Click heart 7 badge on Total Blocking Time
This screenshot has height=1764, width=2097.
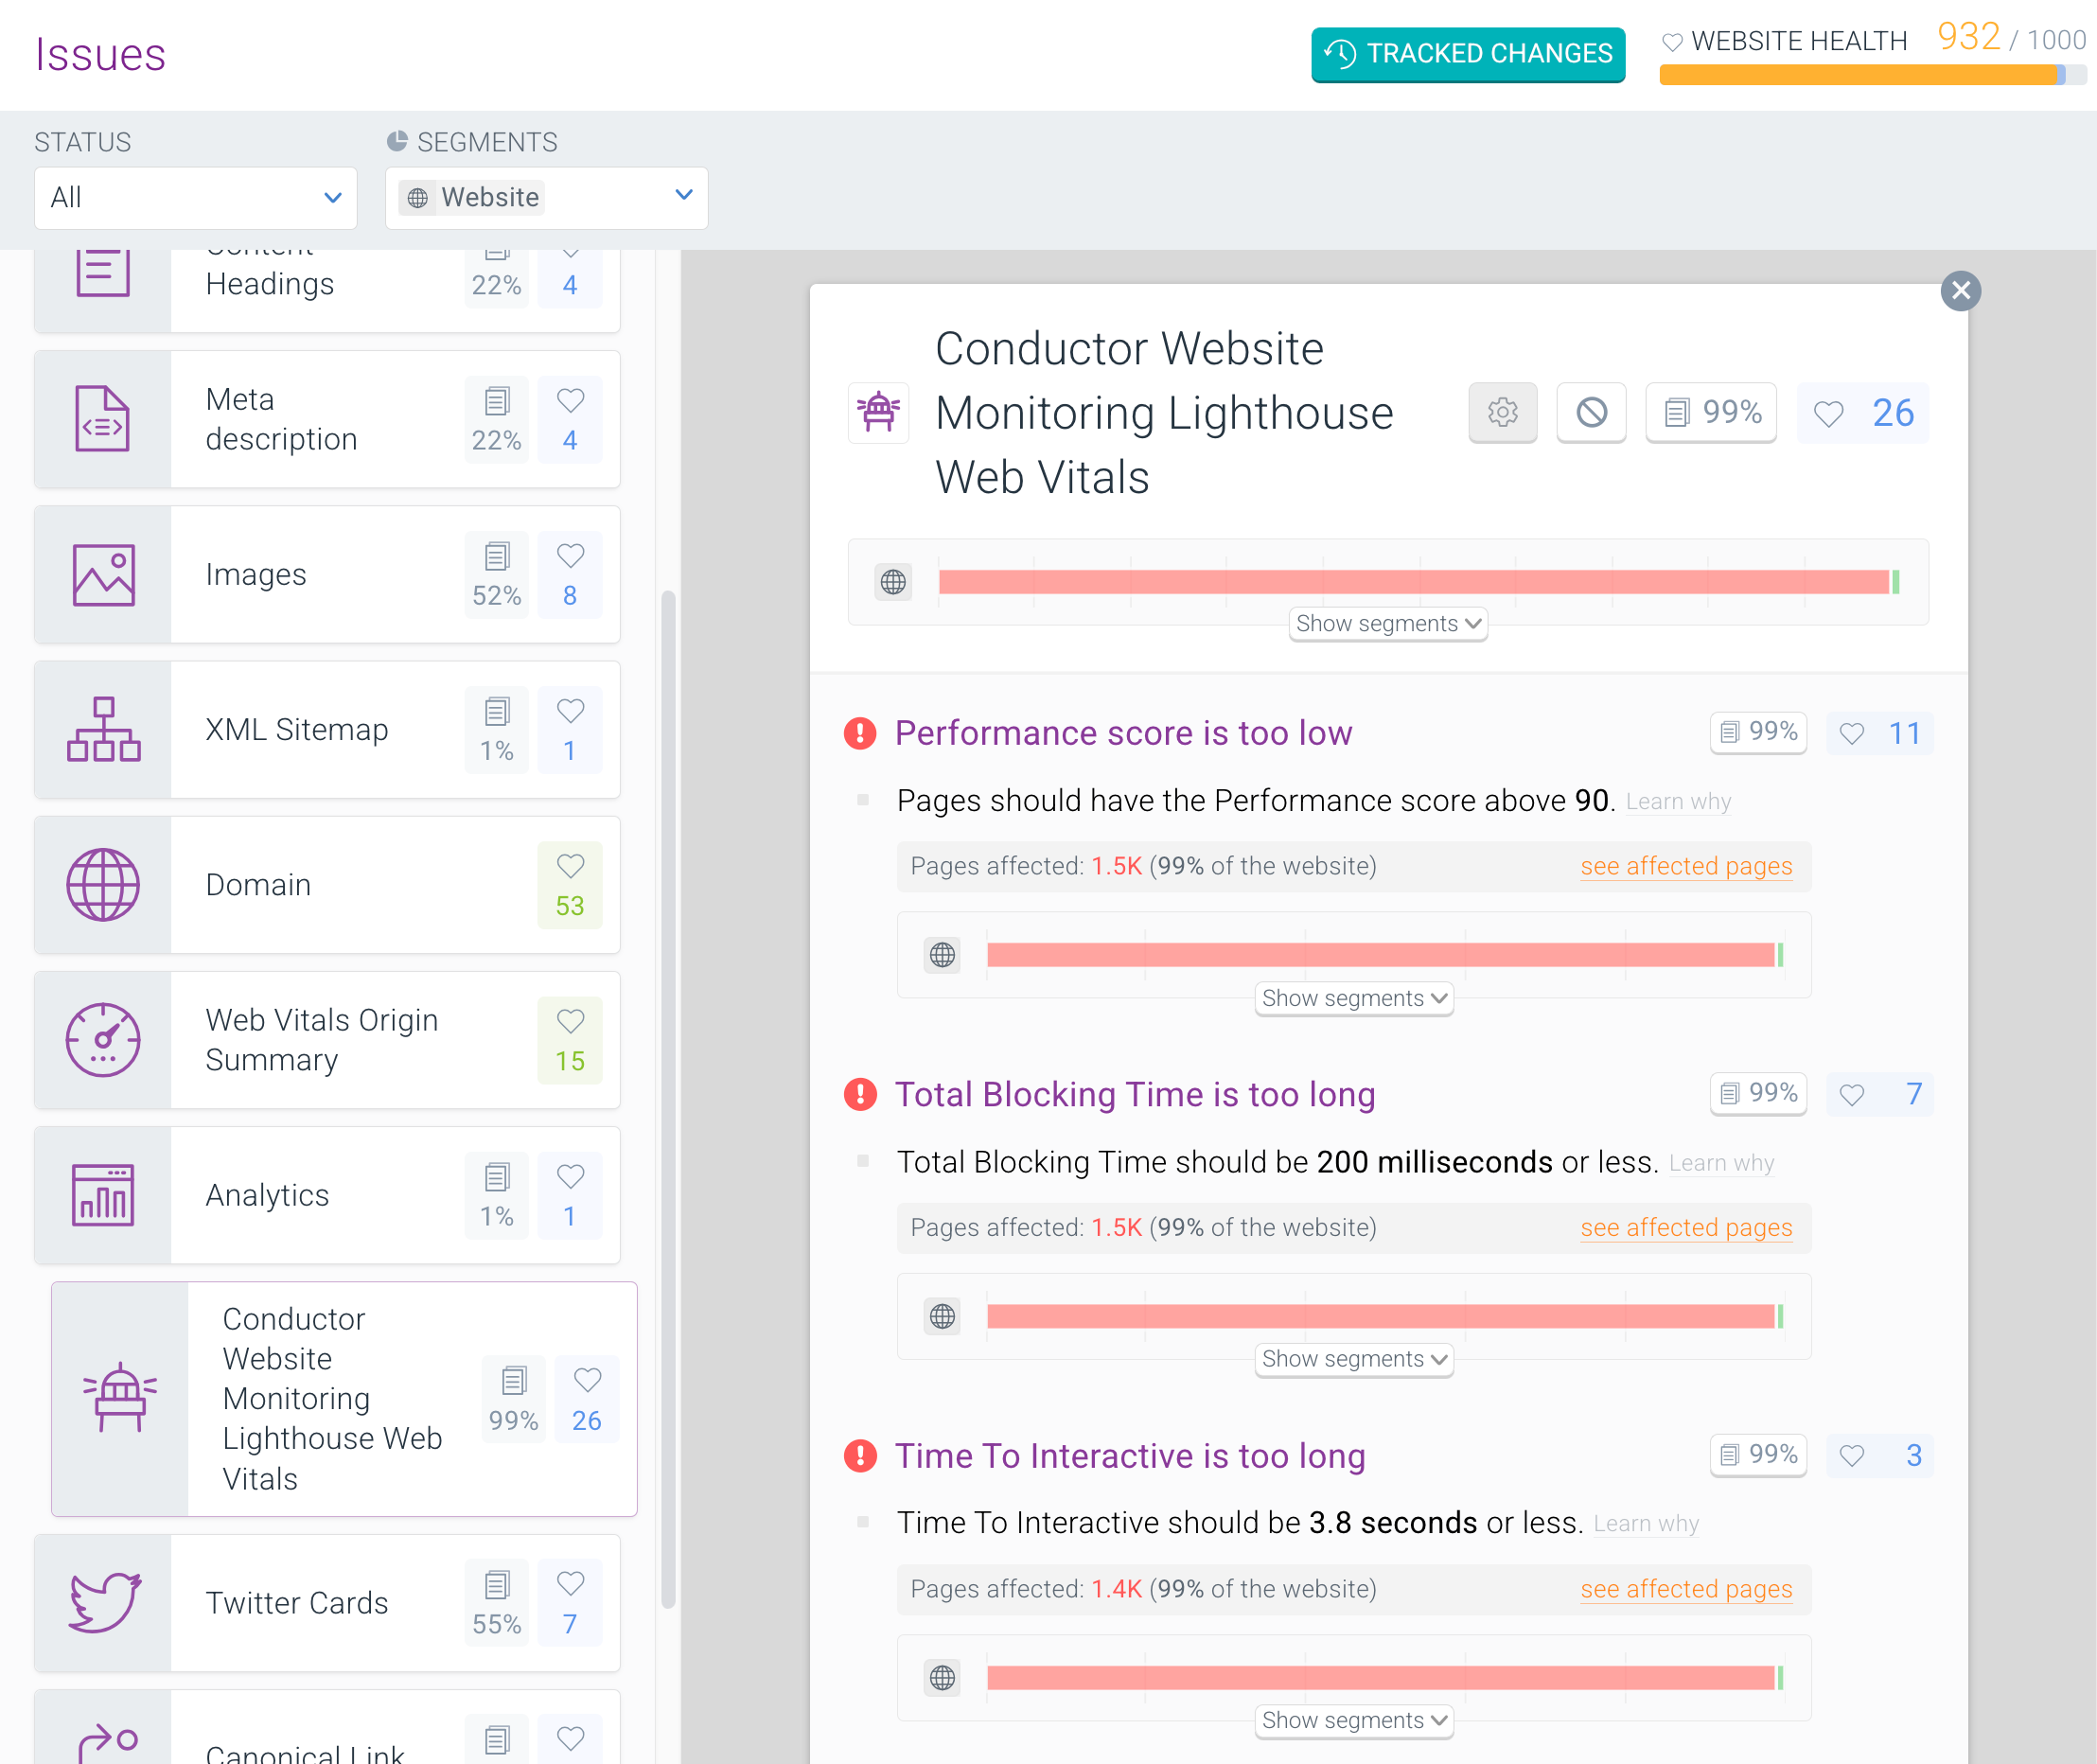[x=1880, y=1094]
